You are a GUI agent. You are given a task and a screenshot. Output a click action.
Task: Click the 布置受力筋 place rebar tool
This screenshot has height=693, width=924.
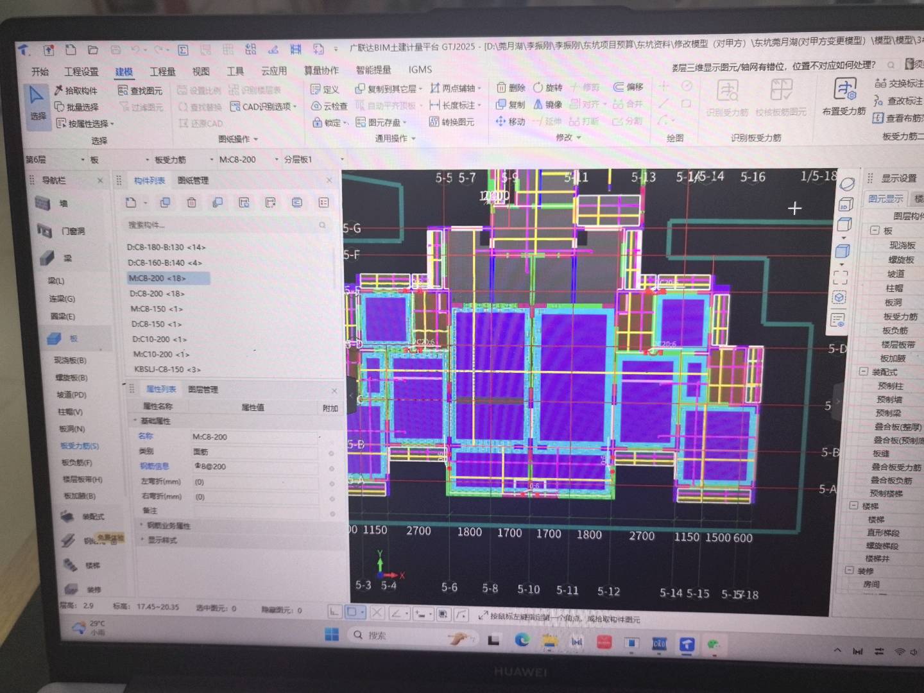pos(844,96)
